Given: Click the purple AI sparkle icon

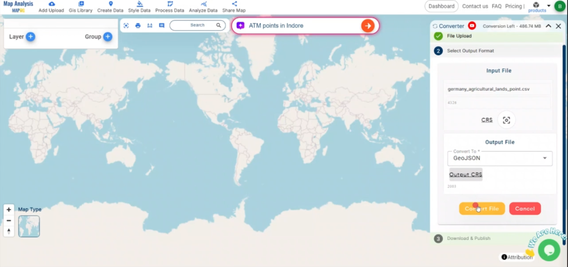Looking at the screenshot, I should point(240,26).
